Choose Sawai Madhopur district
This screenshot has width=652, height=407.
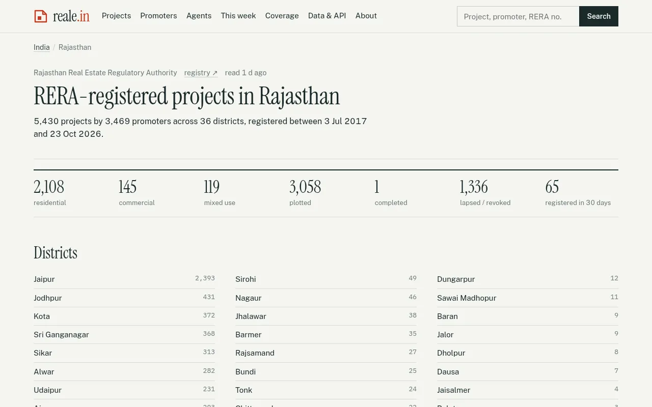tap(528, 298)
